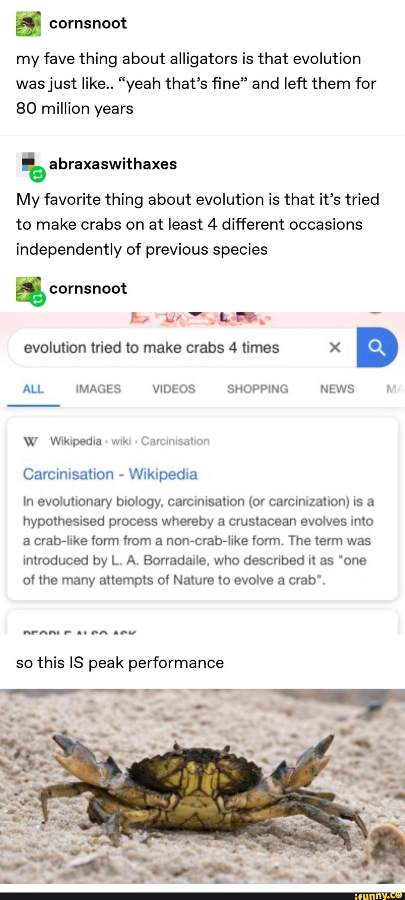
Task: Clear the search box with X
Action: [x=334, y=347]
